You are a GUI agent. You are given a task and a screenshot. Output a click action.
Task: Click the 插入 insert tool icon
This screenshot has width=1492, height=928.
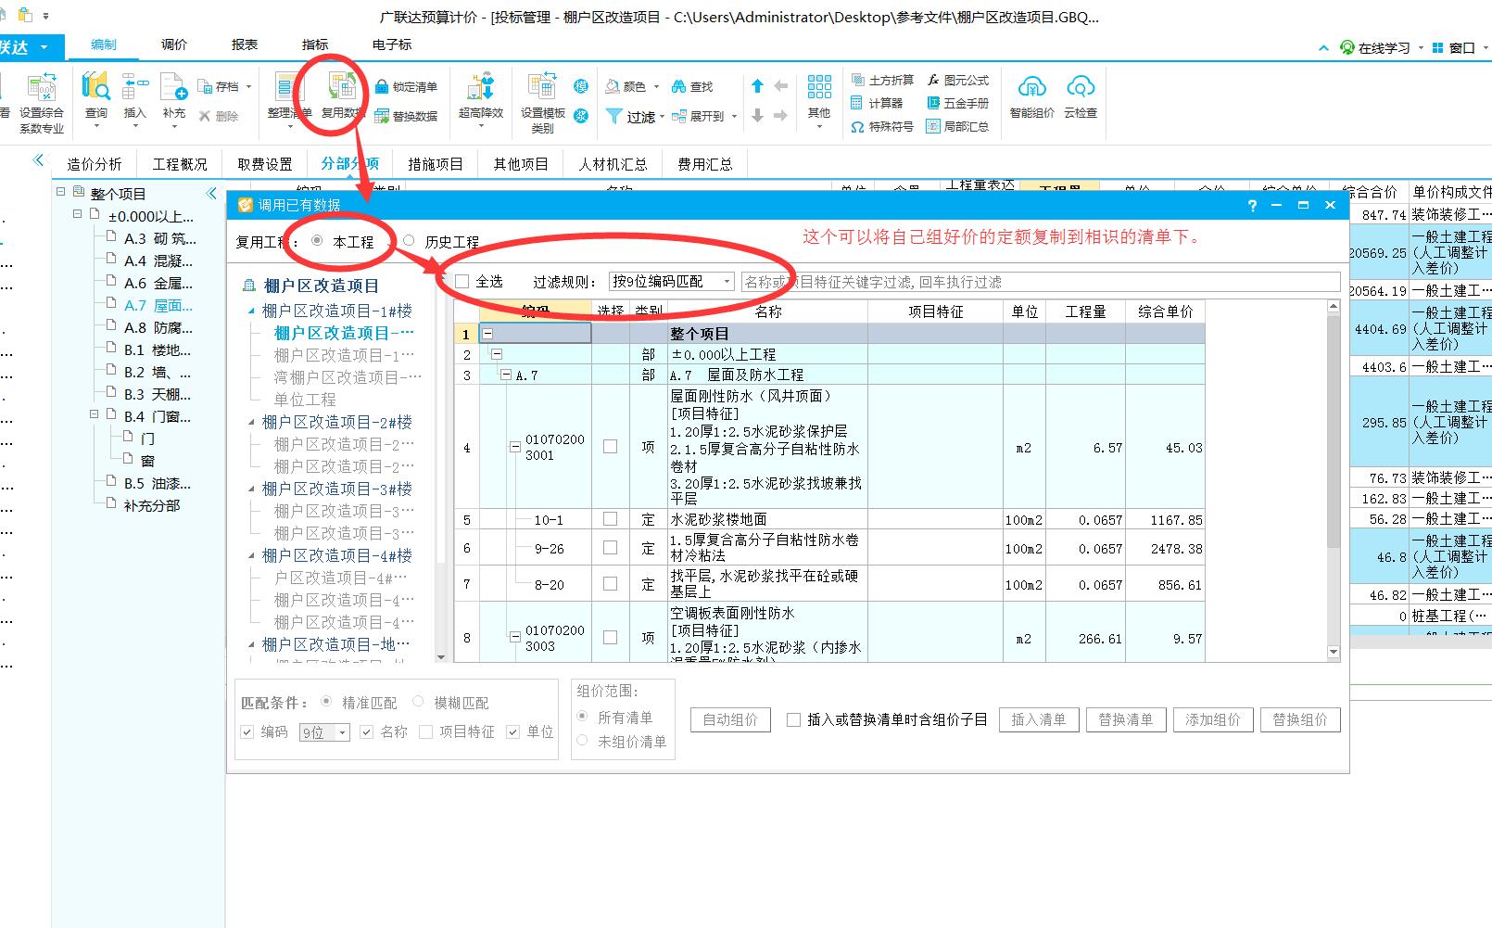coord(135,96)
